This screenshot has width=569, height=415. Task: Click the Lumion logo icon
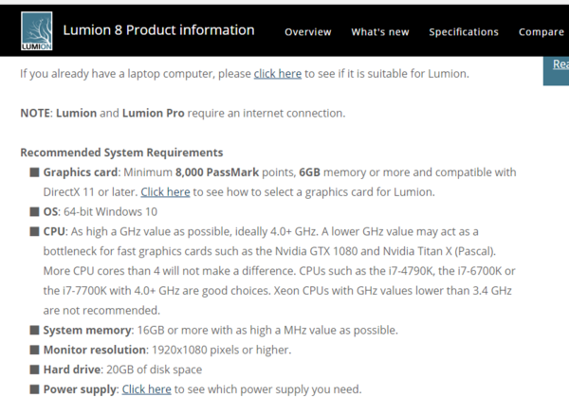(x=36, y=32)
